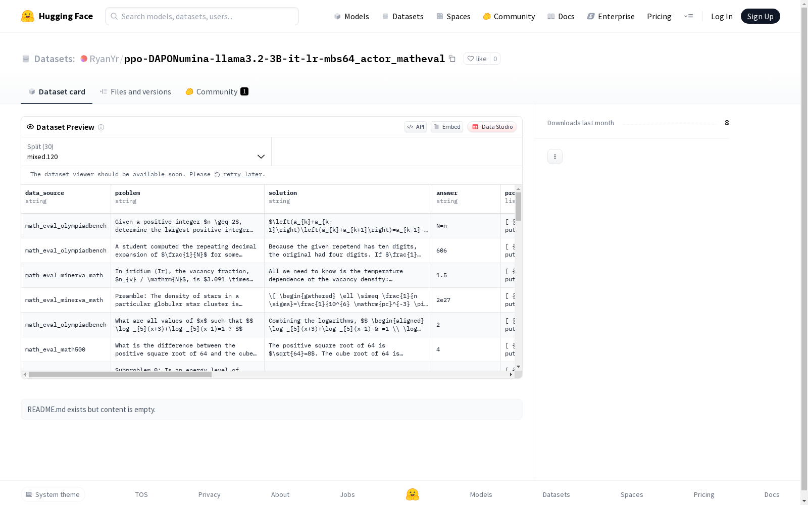Open Pricing in the top navigation
Screen dimensions: 808x505
(659, 16)
